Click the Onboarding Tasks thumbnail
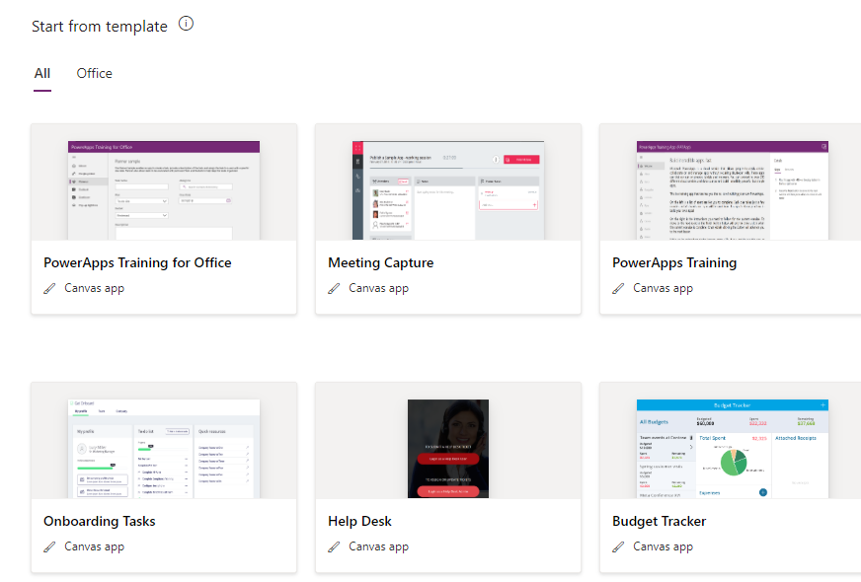Image resolution: width=861 pixels, height=582 pixels. 163,447
